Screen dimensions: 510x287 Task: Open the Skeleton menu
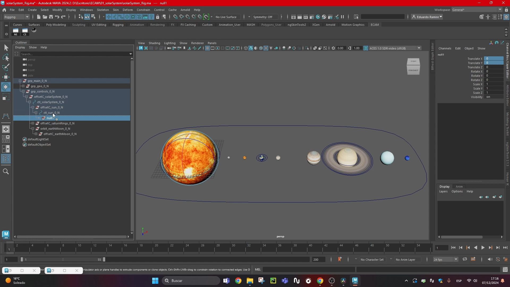(103, 10)
